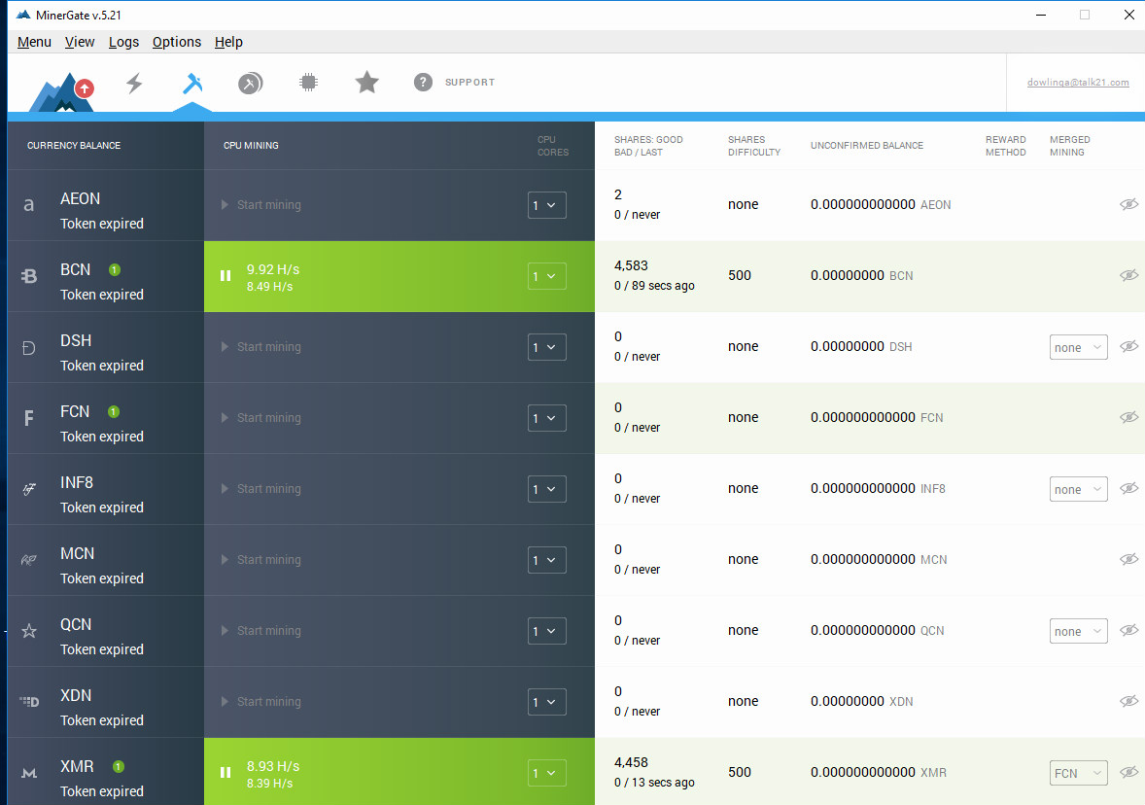Click the XMR green notification badge
Image resolution: width=1145 pixels, height=805 pixels.
pyautogui.click(x=119, y=766)
